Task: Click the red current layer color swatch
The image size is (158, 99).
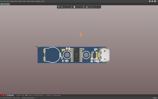Action: point(1,95)
